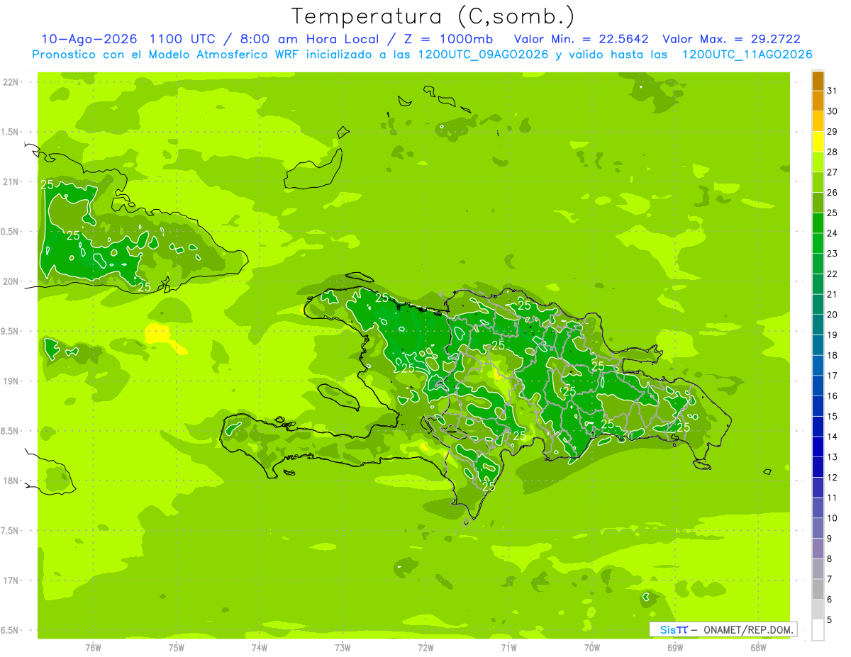Select 'Modelo Atmosferico WRF' in the subtitle
This screenshot has height=657, width=851.
230,55
